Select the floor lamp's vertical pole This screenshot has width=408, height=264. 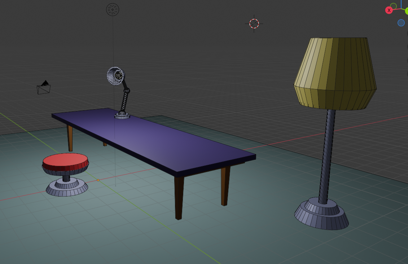(x=326, y=155)
